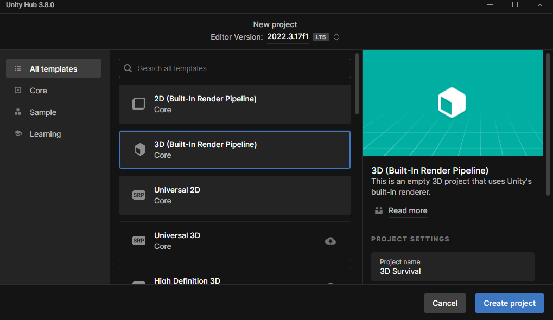This screenshot has height=320, width=553.
Task: Click the 3D template description text
Action: [452, 187]
